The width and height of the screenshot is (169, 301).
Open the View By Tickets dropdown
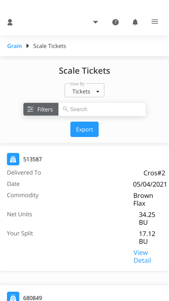[84, 90]
